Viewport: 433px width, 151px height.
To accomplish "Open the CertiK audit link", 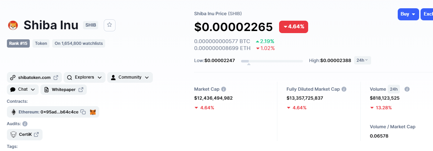I will point(25,134).
